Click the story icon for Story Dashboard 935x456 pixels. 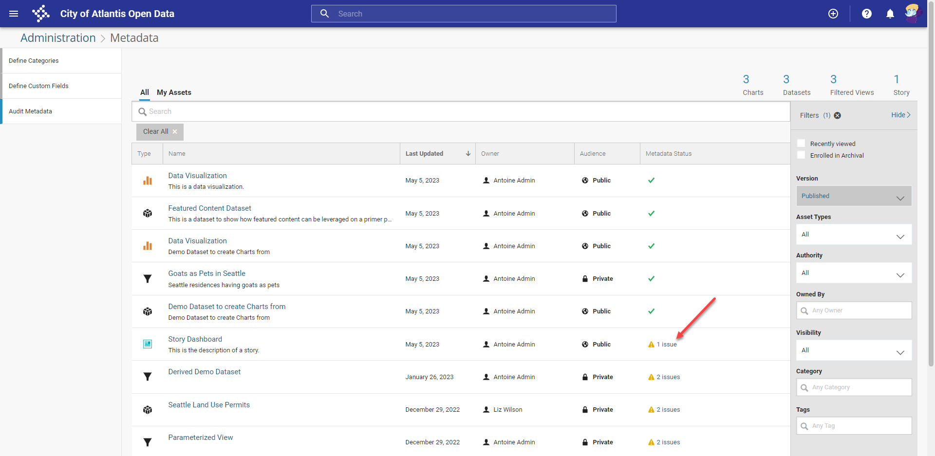click(x=148, y=344)
